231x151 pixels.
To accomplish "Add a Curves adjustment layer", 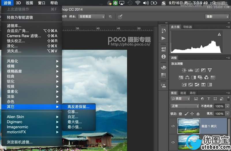I will pos(197,70).
